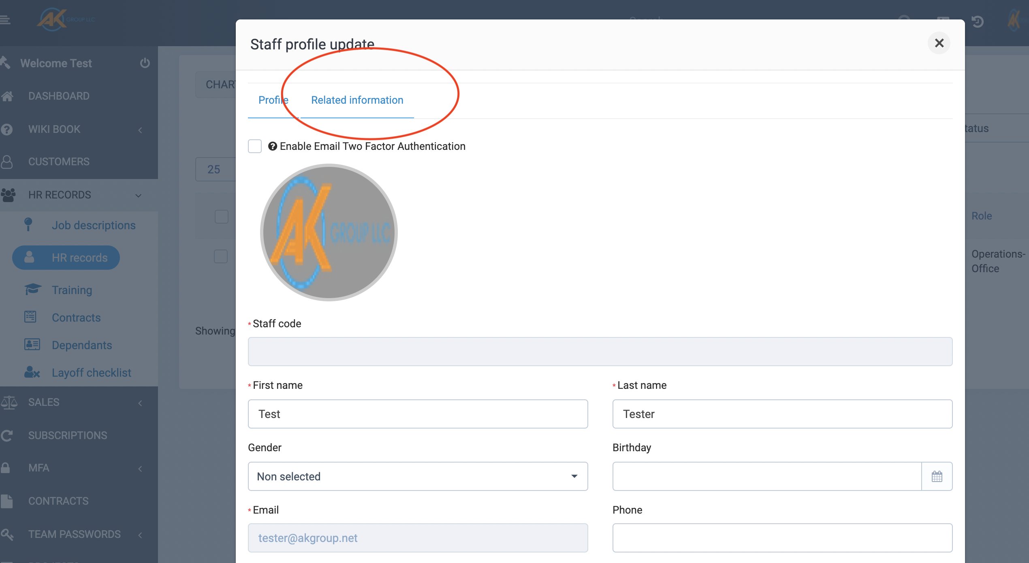This screenshot has height=563, width=1029.
Task: Click the Welcome Test gavel icon
Action: [x=5, y=63]
